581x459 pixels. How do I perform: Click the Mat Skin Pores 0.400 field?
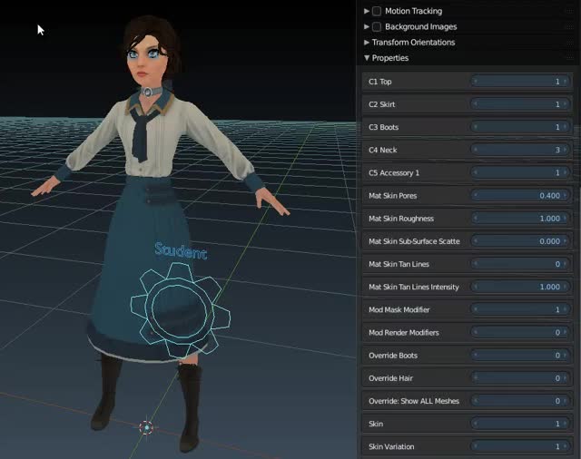coord(520,195)
